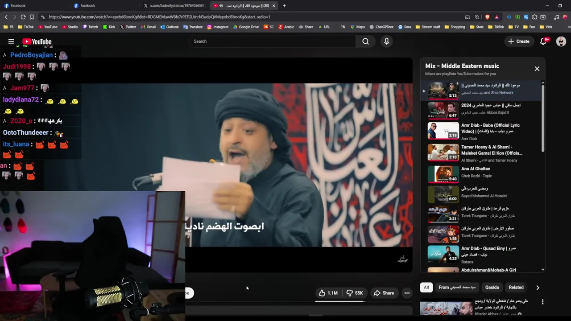The height and width of the screenshot is (321, 571).
Task: Close the Mix - Middle Eastern music panel
Action: pyautogui.click(x=537, y=69)
